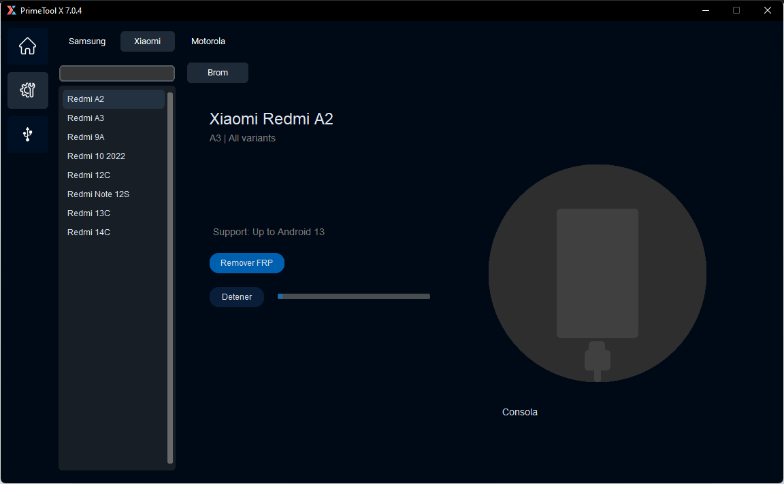
Task: Click the device list vertical scrollbar
Action: point(170,277)
